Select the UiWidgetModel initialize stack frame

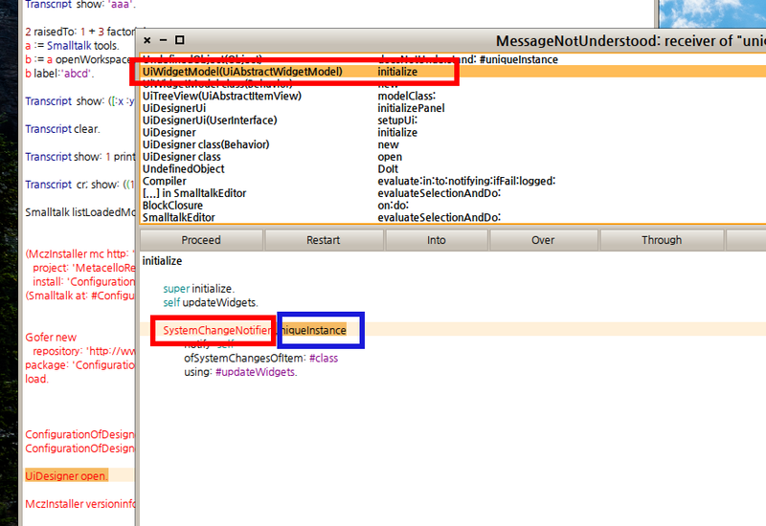coord(242,72)
